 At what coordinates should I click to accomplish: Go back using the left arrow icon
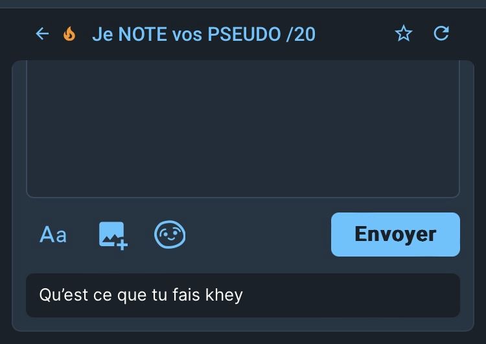[43, 34]
